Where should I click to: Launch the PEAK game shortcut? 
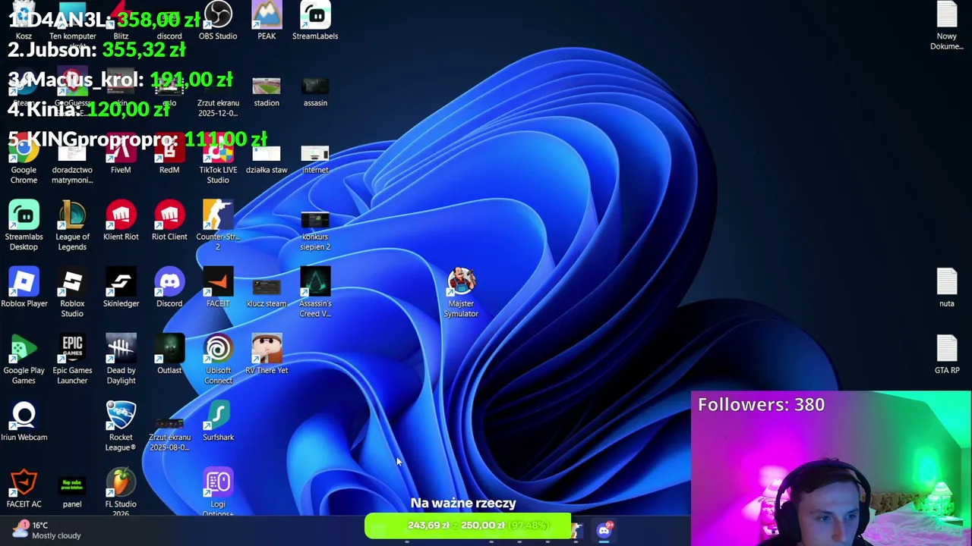[267, 20]
